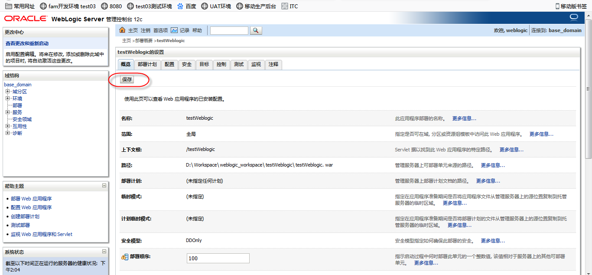Screen dimensions: 592x275
Task: Click 更多信息 for the 路径 row
Action: 493,165
